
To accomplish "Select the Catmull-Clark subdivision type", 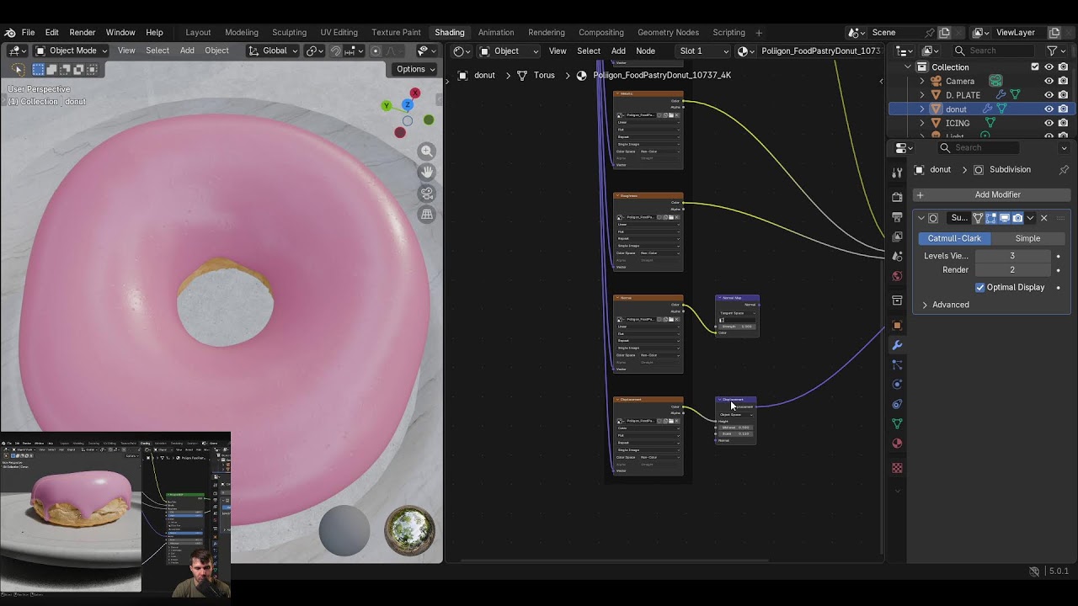I will pyautogui.click(x=954, y=238).
